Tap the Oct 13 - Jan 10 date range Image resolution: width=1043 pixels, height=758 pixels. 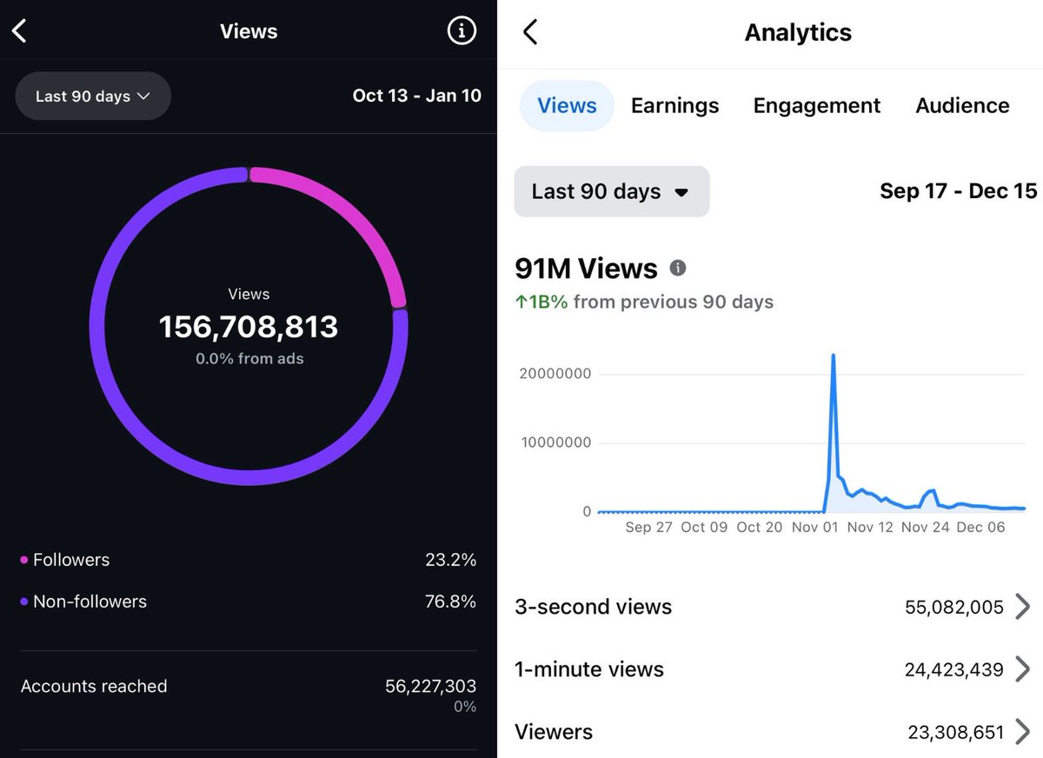click(417, 96)
